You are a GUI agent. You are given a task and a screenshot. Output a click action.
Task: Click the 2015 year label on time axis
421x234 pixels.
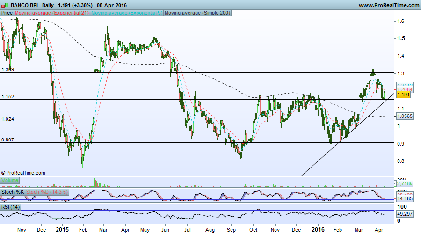click(x=62, y=230)
